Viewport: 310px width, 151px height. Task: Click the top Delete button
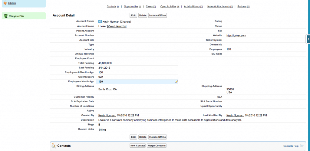click(143, 15)
